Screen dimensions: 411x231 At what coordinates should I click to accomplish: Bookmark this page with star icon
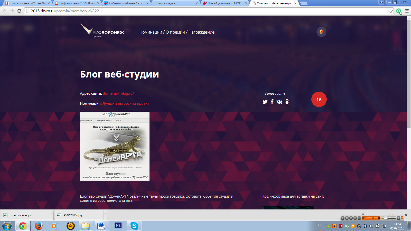(x=390, y=11)
